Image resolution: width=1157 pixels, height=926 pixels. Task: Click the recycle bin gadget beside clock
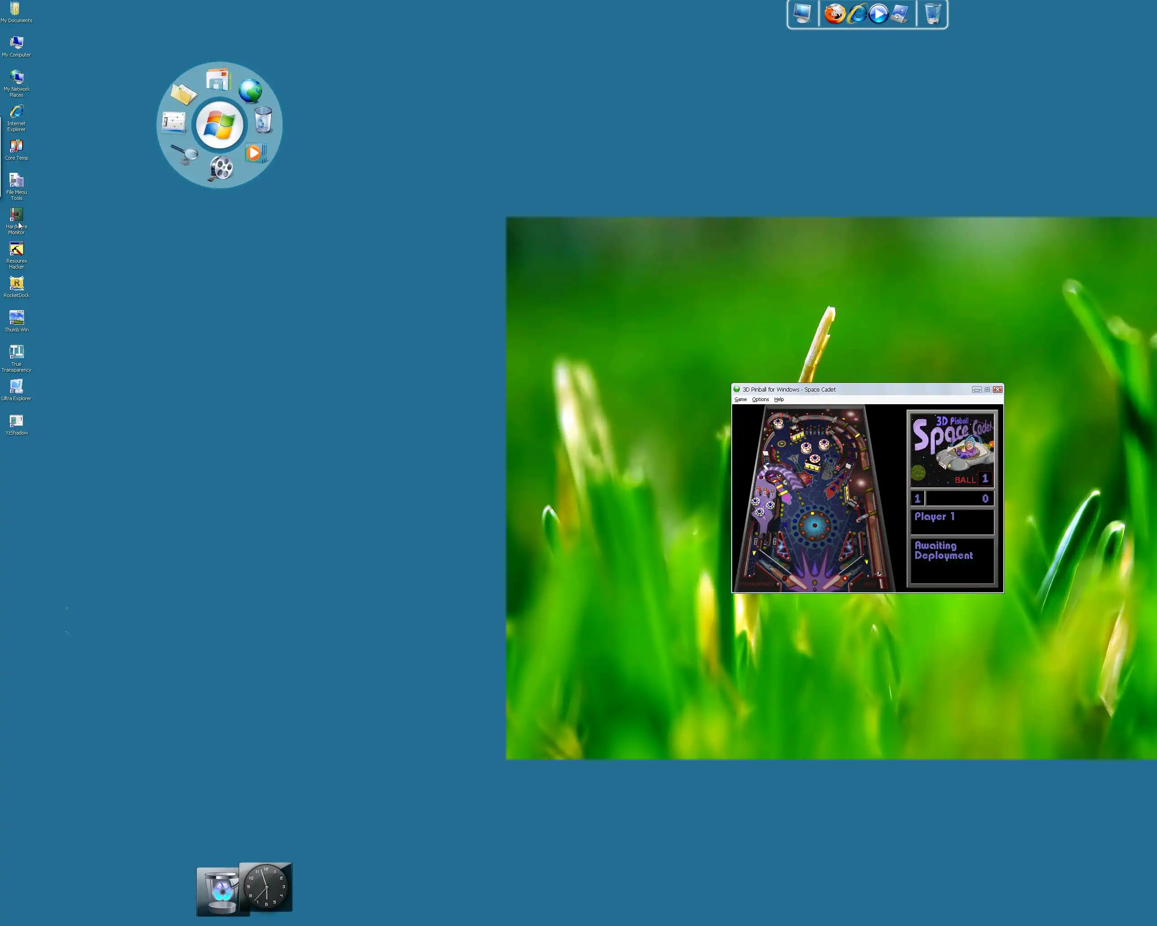pos(221,892)
